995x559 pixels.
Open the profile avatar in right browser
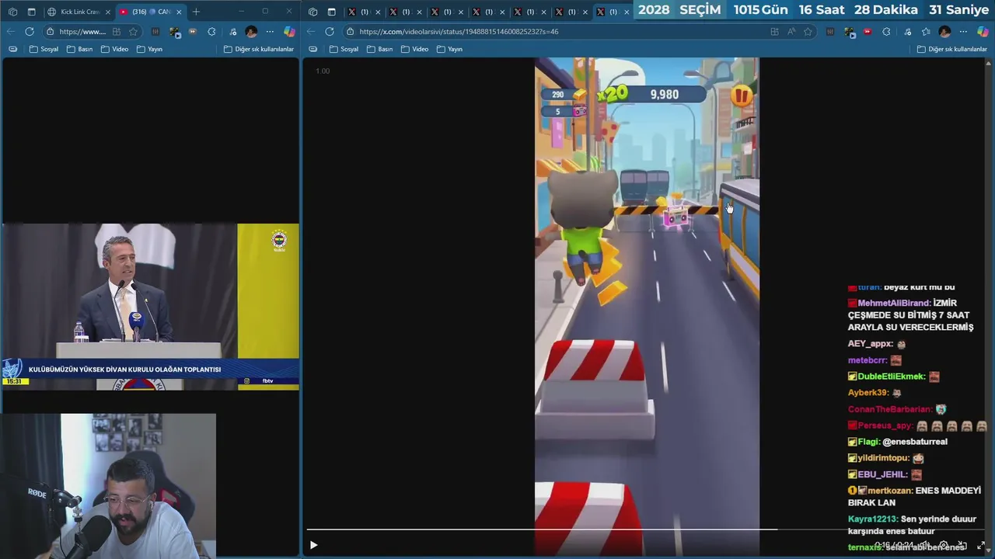point(944,32)
